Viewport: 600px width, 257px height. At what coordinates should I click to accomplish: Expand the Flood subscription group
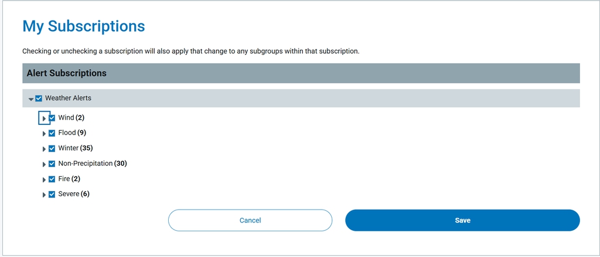pos(44,134)
